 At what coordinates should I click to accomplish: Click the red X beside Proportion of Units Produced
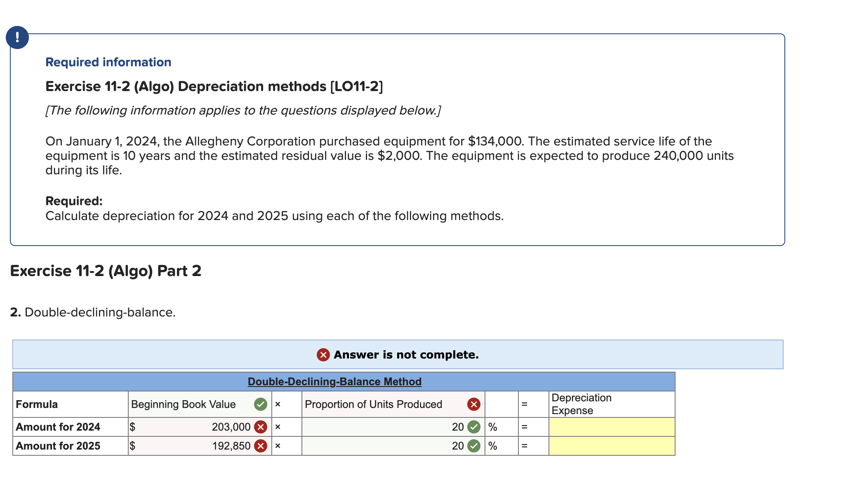[473, 404]
